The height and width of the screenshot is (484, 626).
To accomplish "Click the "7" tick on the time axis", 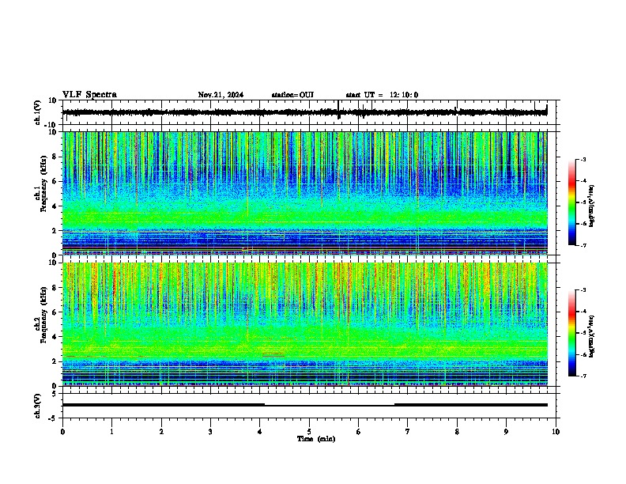I will point(408,432).
